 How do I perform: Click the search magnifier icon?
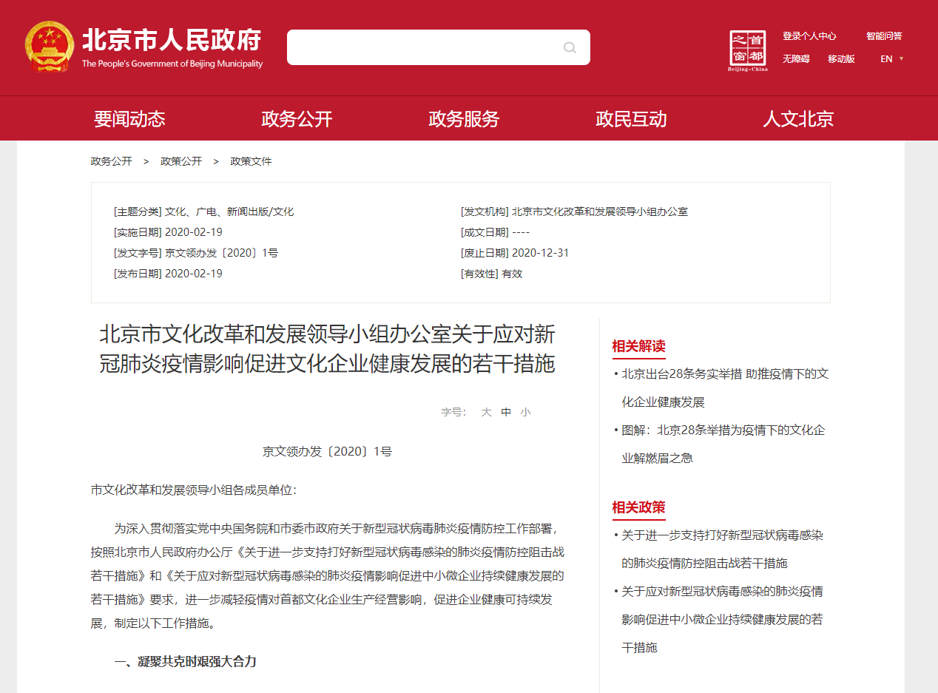pyautogui.click(x=570, y=47)
